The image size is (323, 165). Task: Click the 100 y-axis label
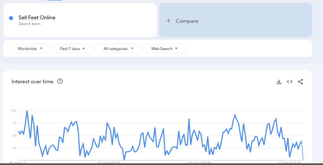click(x=13, y=111)
